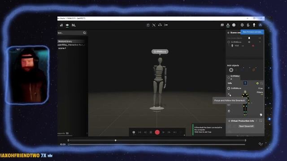Viewport: 287px width, 161px height.
Task: Open the body suit figure icon
Action: coord(254,25)
